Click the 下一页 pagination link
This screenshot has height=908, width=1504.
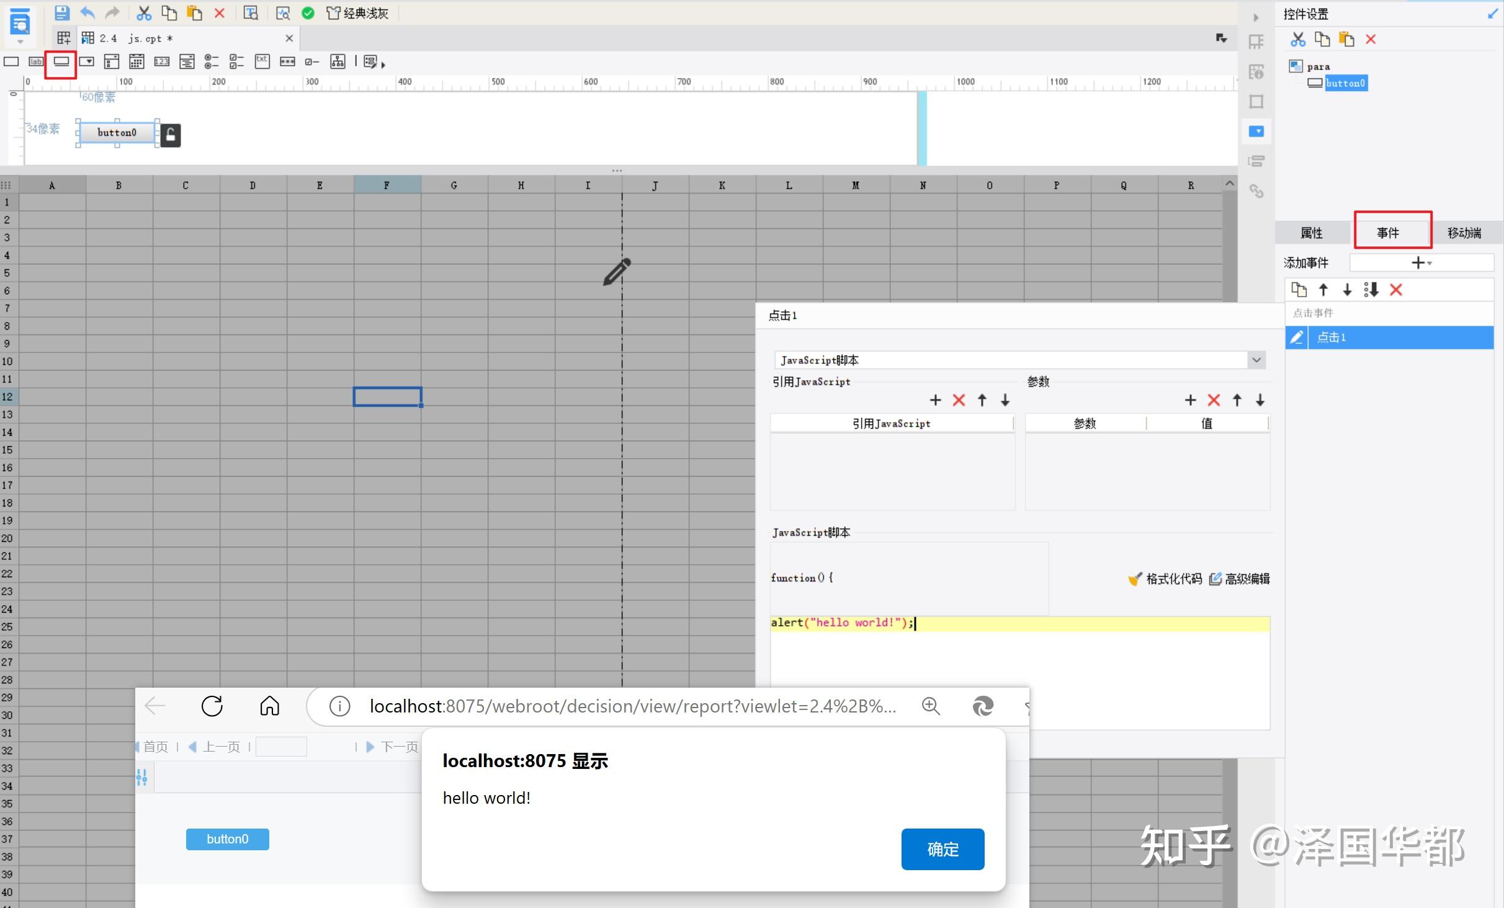[x=399, y=747]
